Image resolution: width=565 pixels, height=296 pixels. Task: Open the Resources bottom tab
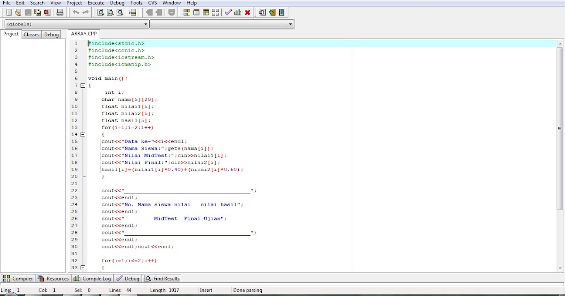53,278
